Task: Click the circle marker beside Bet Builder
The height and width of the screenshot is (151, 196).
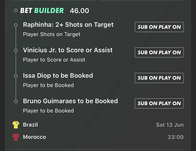Action: (x=16, y=10)
